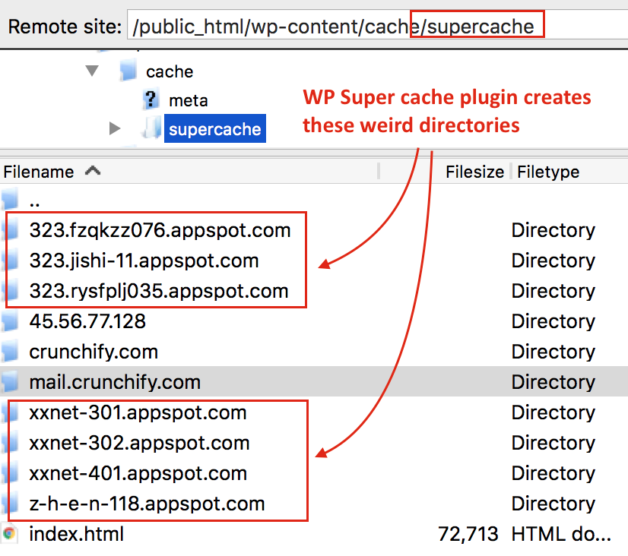Image resolution: width=628 pixels, height=556 pixels.
Task: Select the 323.jishi-11.appspot.com directory
Action: click(144, 261)
